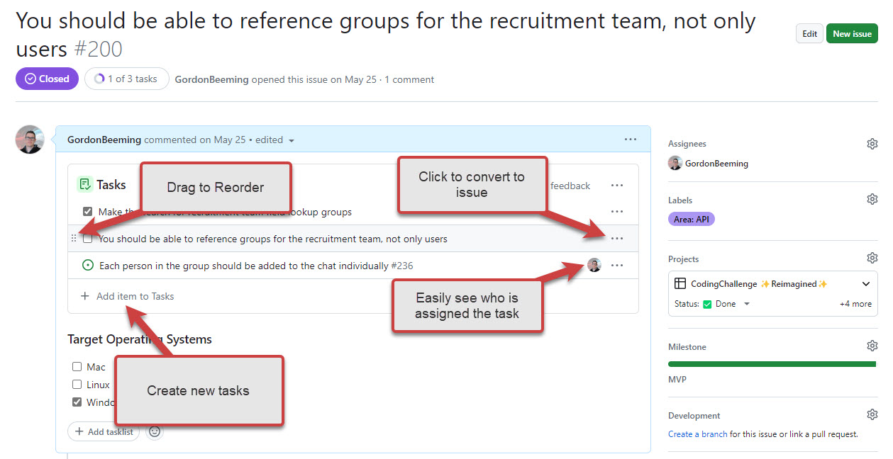Image resolution: width=893 pixels, height=459 pixels.
Task: Click the Create a branch link
Action: 697,434
